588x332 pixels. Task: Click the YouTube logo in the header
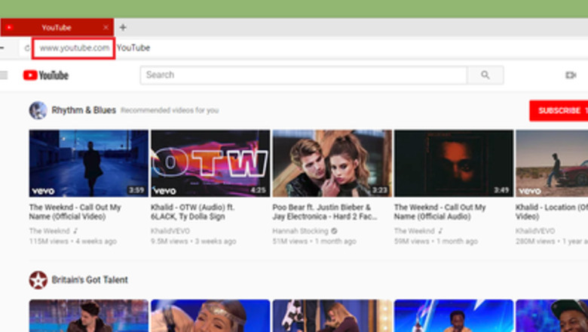click(46, 75)
